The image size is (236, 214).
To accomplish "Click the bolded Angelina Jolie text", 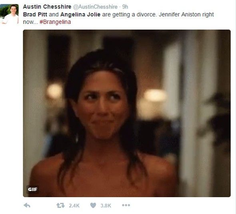I will tap(80, 14).
